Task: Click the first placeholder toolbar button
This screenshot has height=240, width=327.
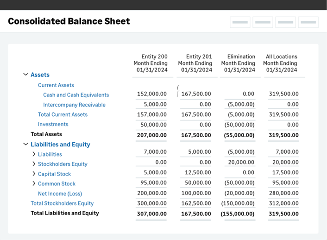Action: [240, 22]
